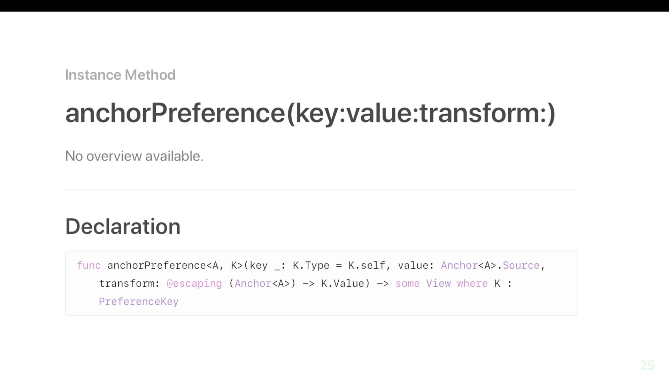Click the transform: parameter label
This screenshot has height=376, width=669.
tap(129, 283)
